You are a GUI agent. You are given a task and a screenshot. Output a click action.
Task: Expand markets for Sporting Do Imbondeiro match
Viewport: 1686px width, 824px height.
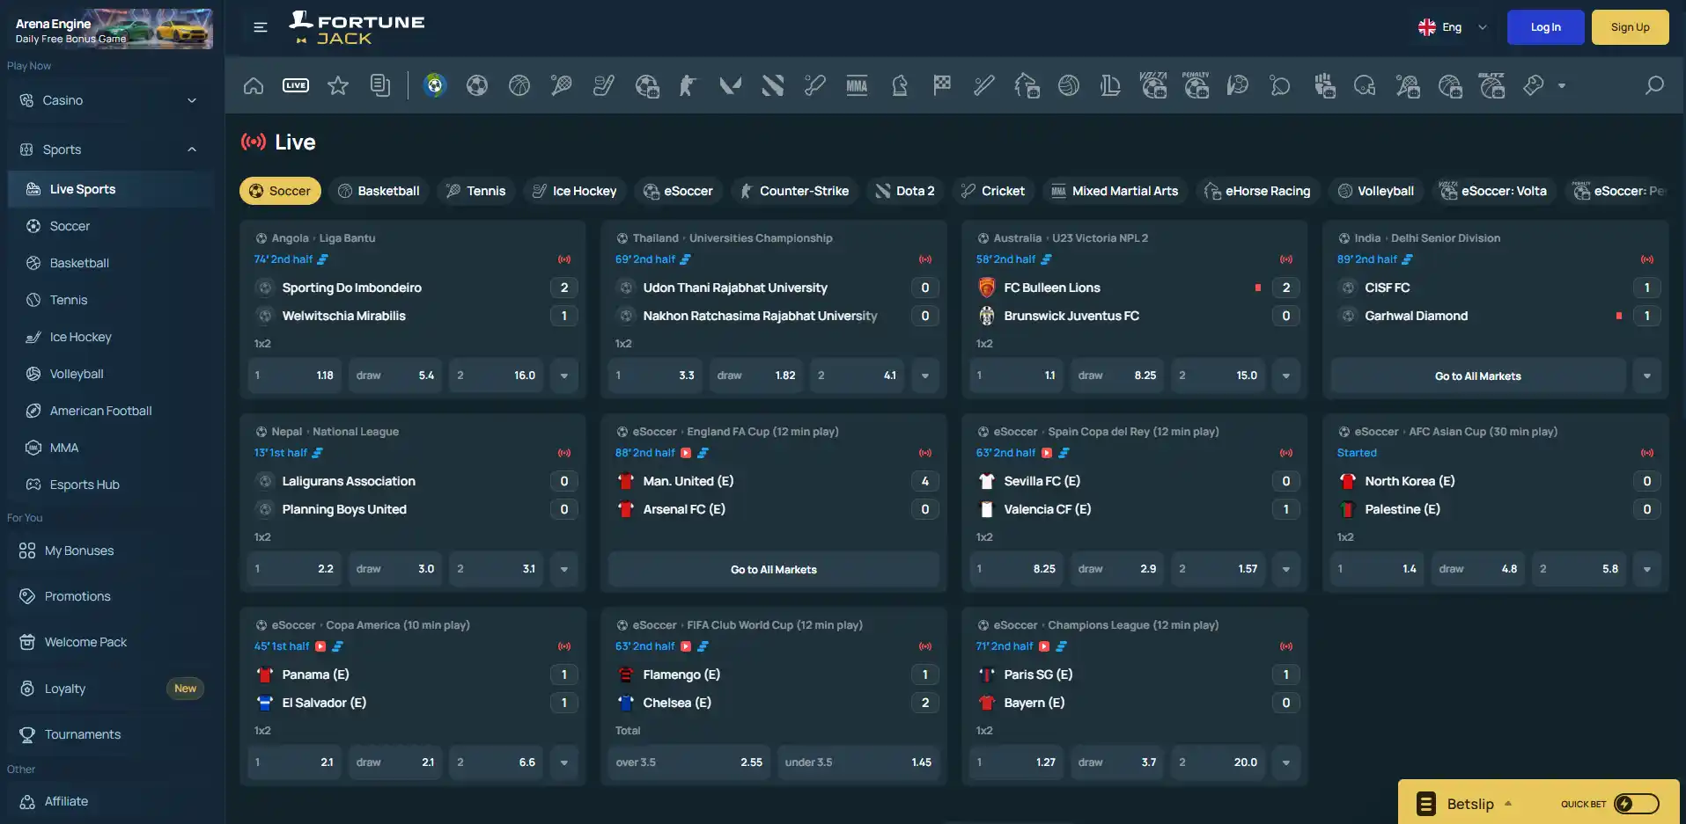[x=564, y=376]
